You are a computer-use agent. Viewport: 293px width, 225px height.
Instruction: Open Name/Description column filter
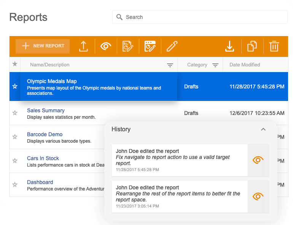pos(170,65)
